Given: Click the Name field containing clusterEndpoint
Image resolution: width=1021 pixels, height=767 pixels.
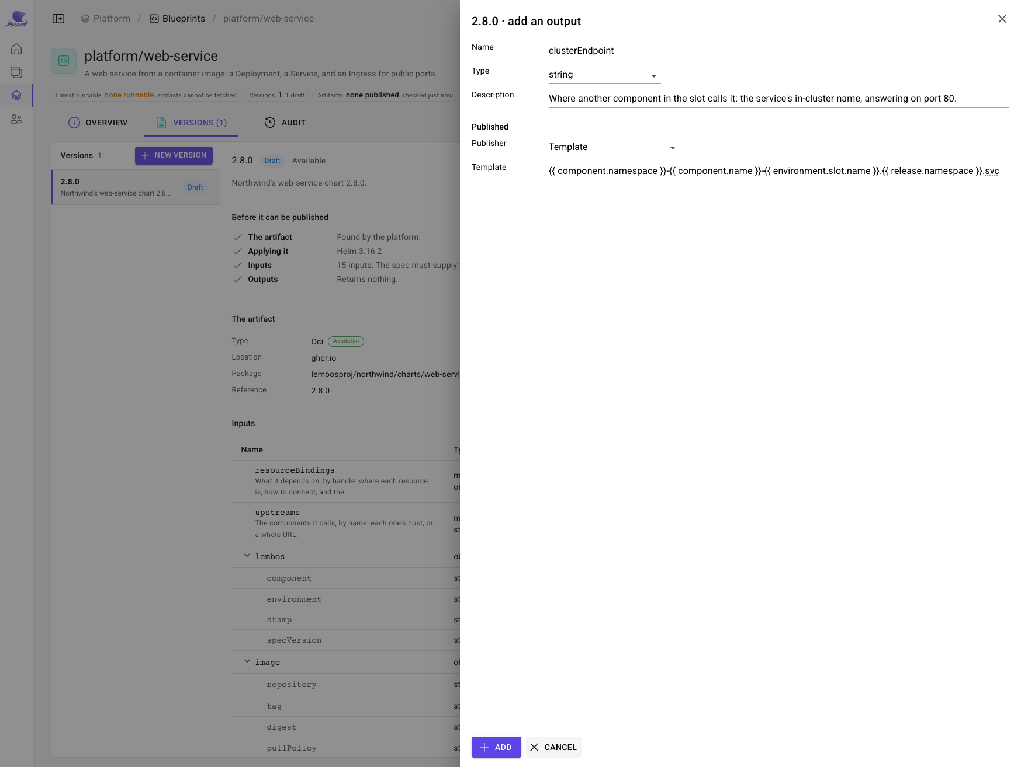Looking at the screenshot, I should [778, 51].
